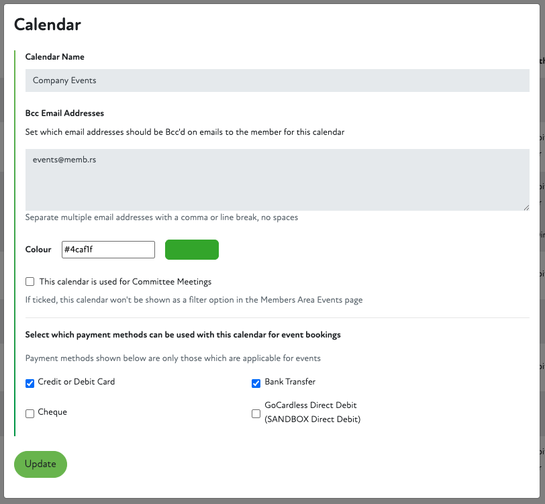
Task: Click the 'Bcc Email Addresses' heading label
Action: pyautogui.click(x=64, y=113)
